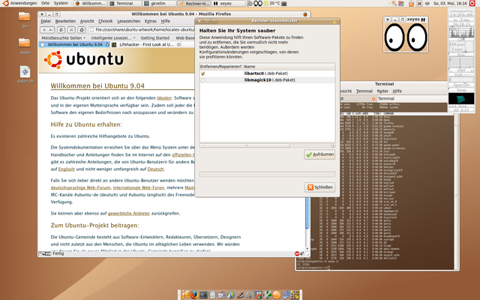Launch Firefox from the bottom dock
The image size is (480, 300).
[193, 295]
